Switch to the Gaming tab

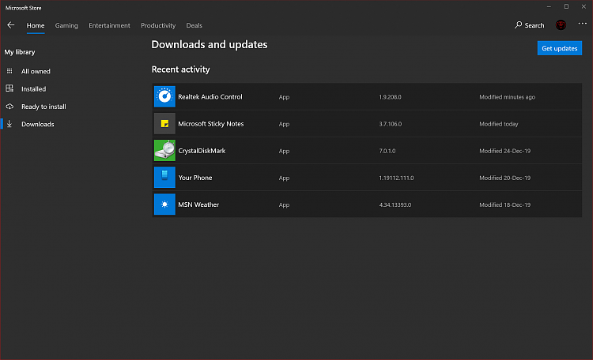(66, 25)
